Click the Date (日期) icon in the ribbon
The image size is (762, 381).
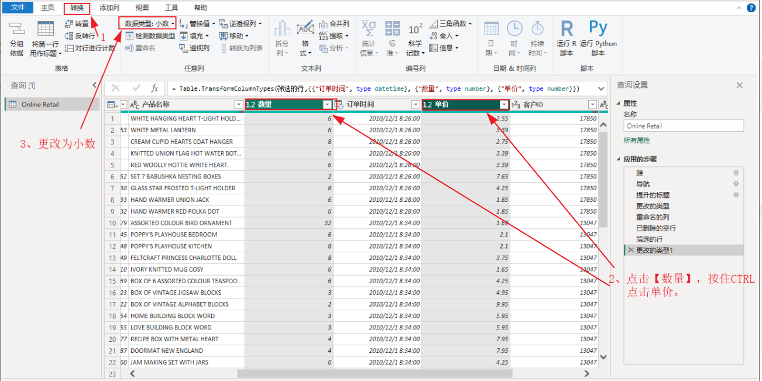point(491,28)
